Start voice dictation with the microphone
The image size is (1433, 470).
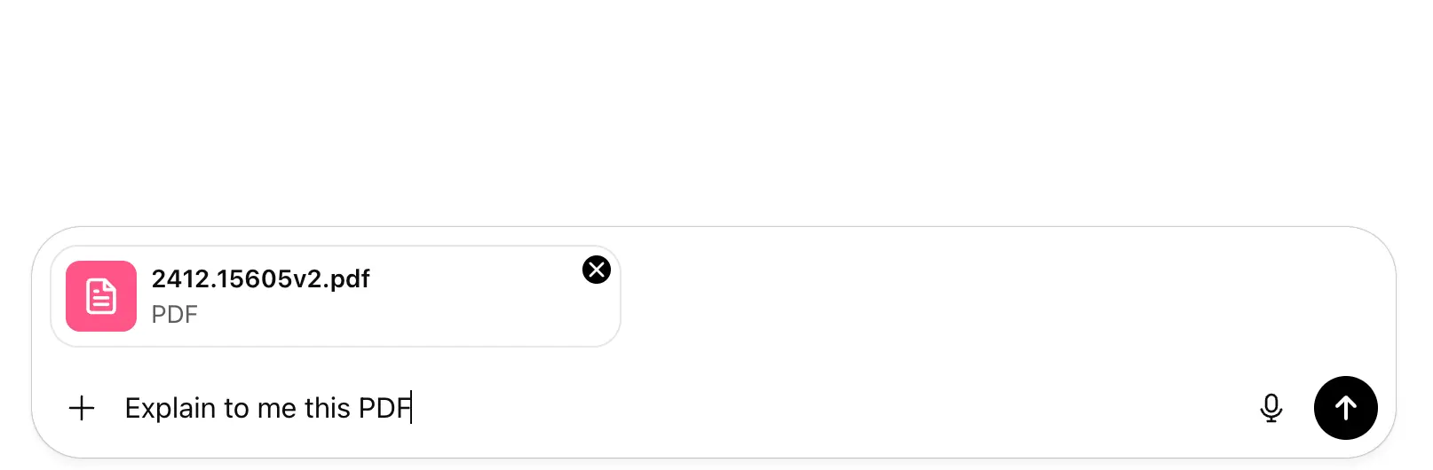coord(1271,408)
